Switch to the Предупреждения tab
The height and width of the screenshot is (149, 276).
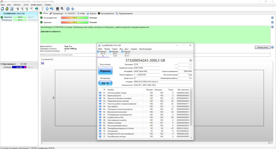click(x=124, y=14)
